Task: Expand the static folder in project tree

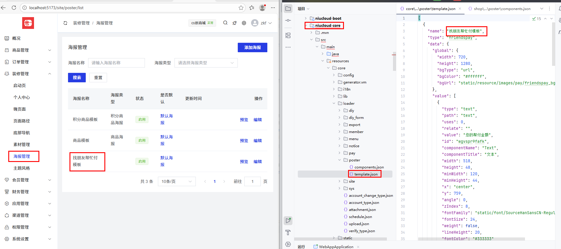Action: tap(334, 238)
